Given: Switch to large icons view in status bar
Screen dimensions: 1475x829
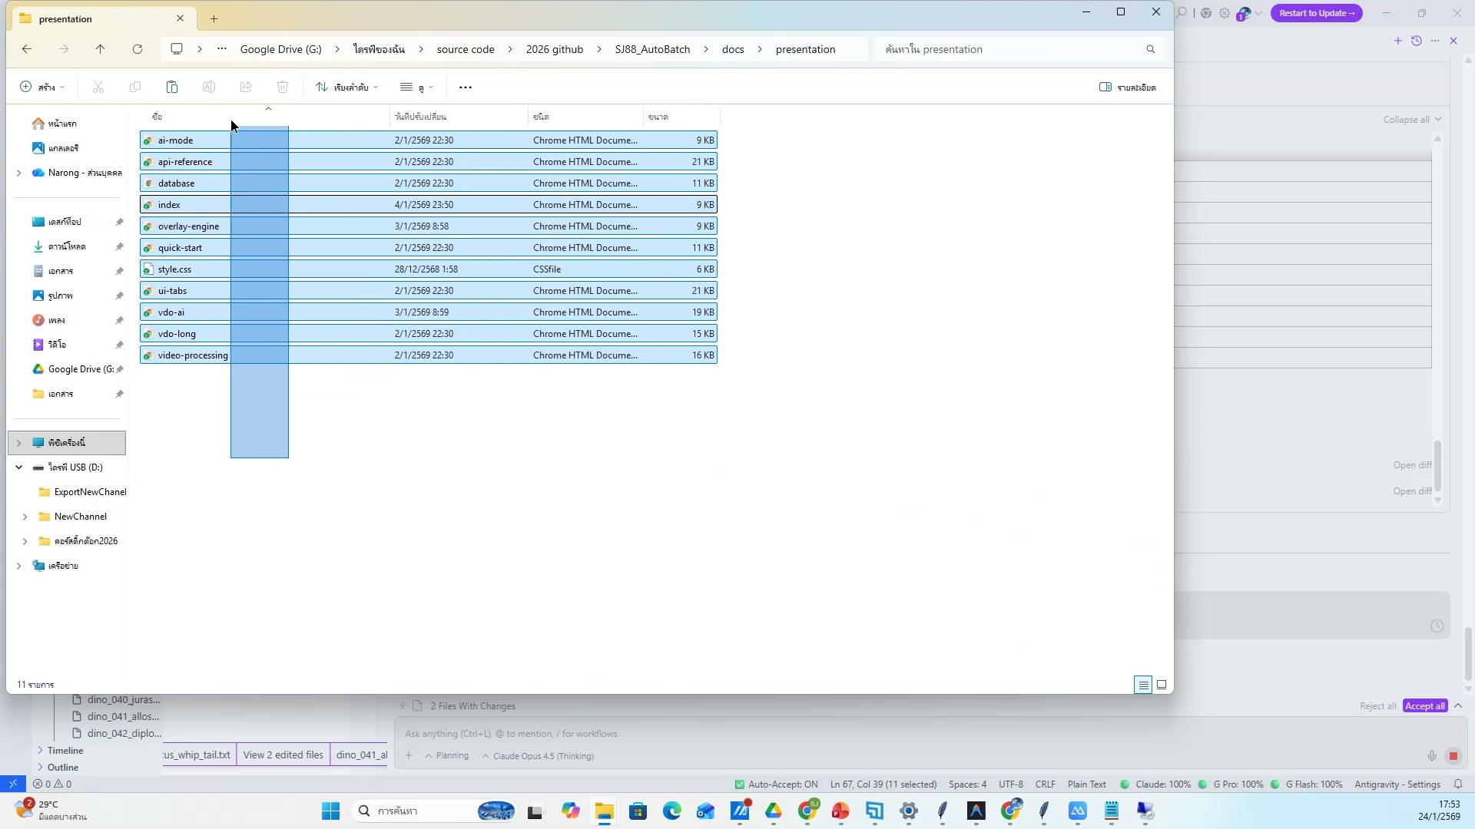Looking at the screenshot, I should pos(1162,685).
